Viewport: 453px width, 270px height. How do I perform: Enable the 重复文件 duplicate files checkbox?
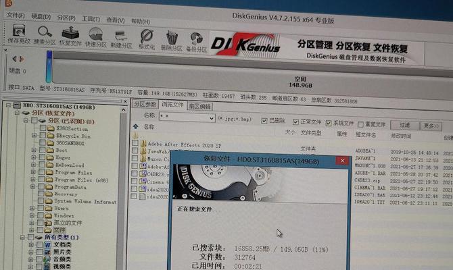[x=360, y=124]
